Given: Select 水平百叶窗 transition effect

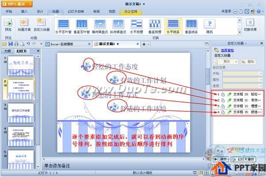Looking at the screenshot, I should point(63,26).
